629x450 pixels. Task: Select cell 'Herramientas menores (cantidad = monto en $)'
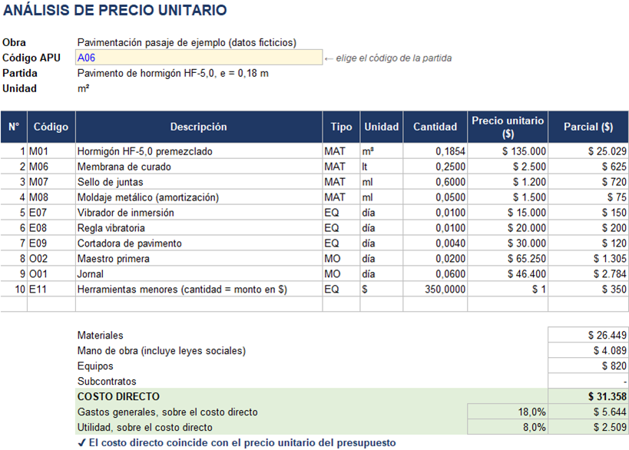tap(199, 290)
